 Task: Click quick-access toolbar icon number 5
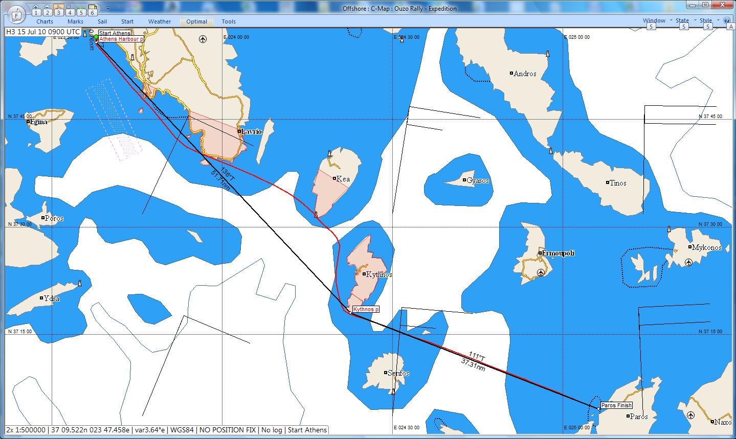(x=81, y=11)
